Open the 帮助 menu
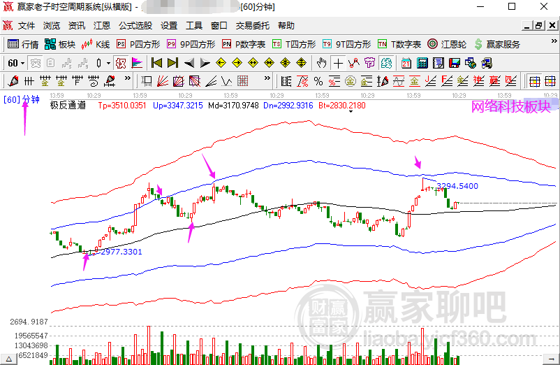560x365 pixels. [x=286, y=26]
